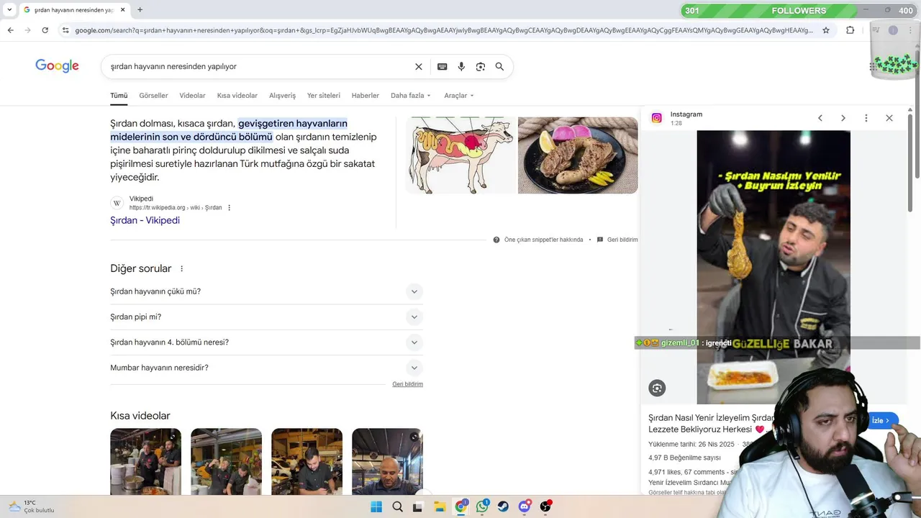
Task: View site information icon beside the URL
Action: (65, 30)
